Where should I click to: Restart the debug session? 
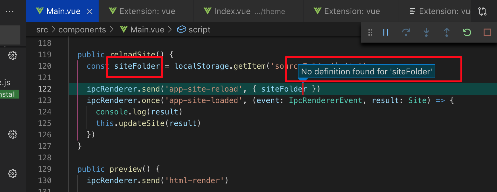(467, 32)
